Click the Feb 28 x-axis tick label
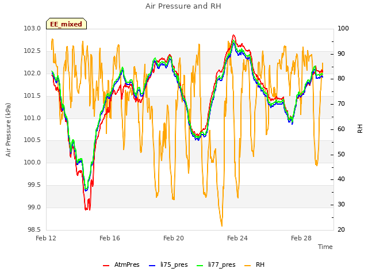368x276 pixels. [x=301, y=238]
